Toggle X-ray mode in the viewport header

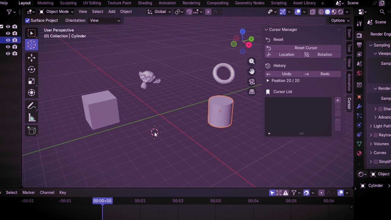(x=312, y=12)
